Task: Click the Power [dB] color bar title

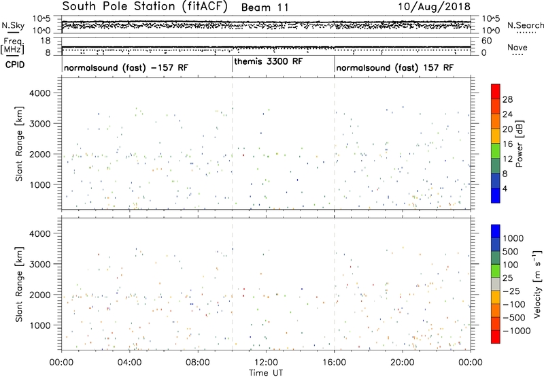Action: pos(520,144)
